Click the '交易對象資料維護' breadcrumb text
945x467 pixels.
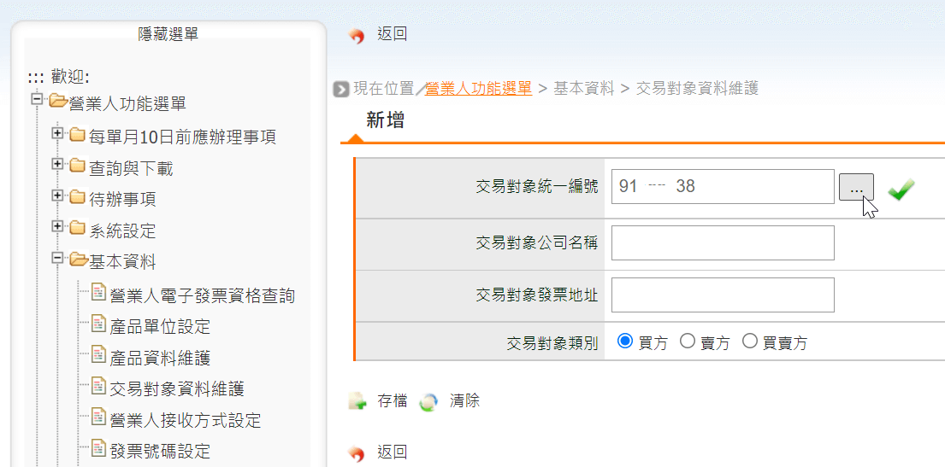[697, 89]
